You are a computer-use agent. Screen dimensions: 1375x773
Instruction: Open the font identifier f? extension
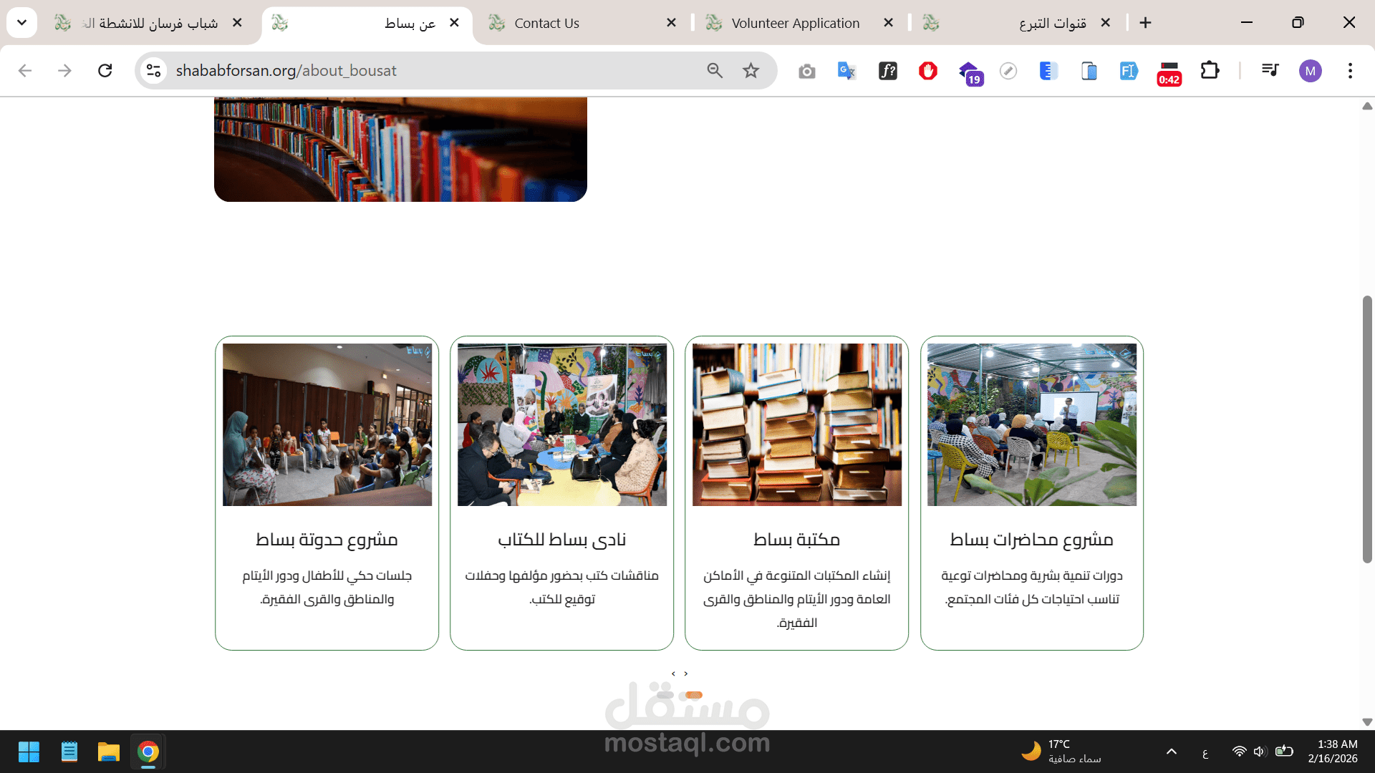[x=887, y=71]
